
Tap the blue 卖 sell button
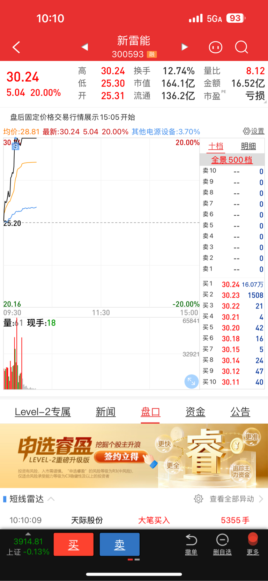[120, 544]
